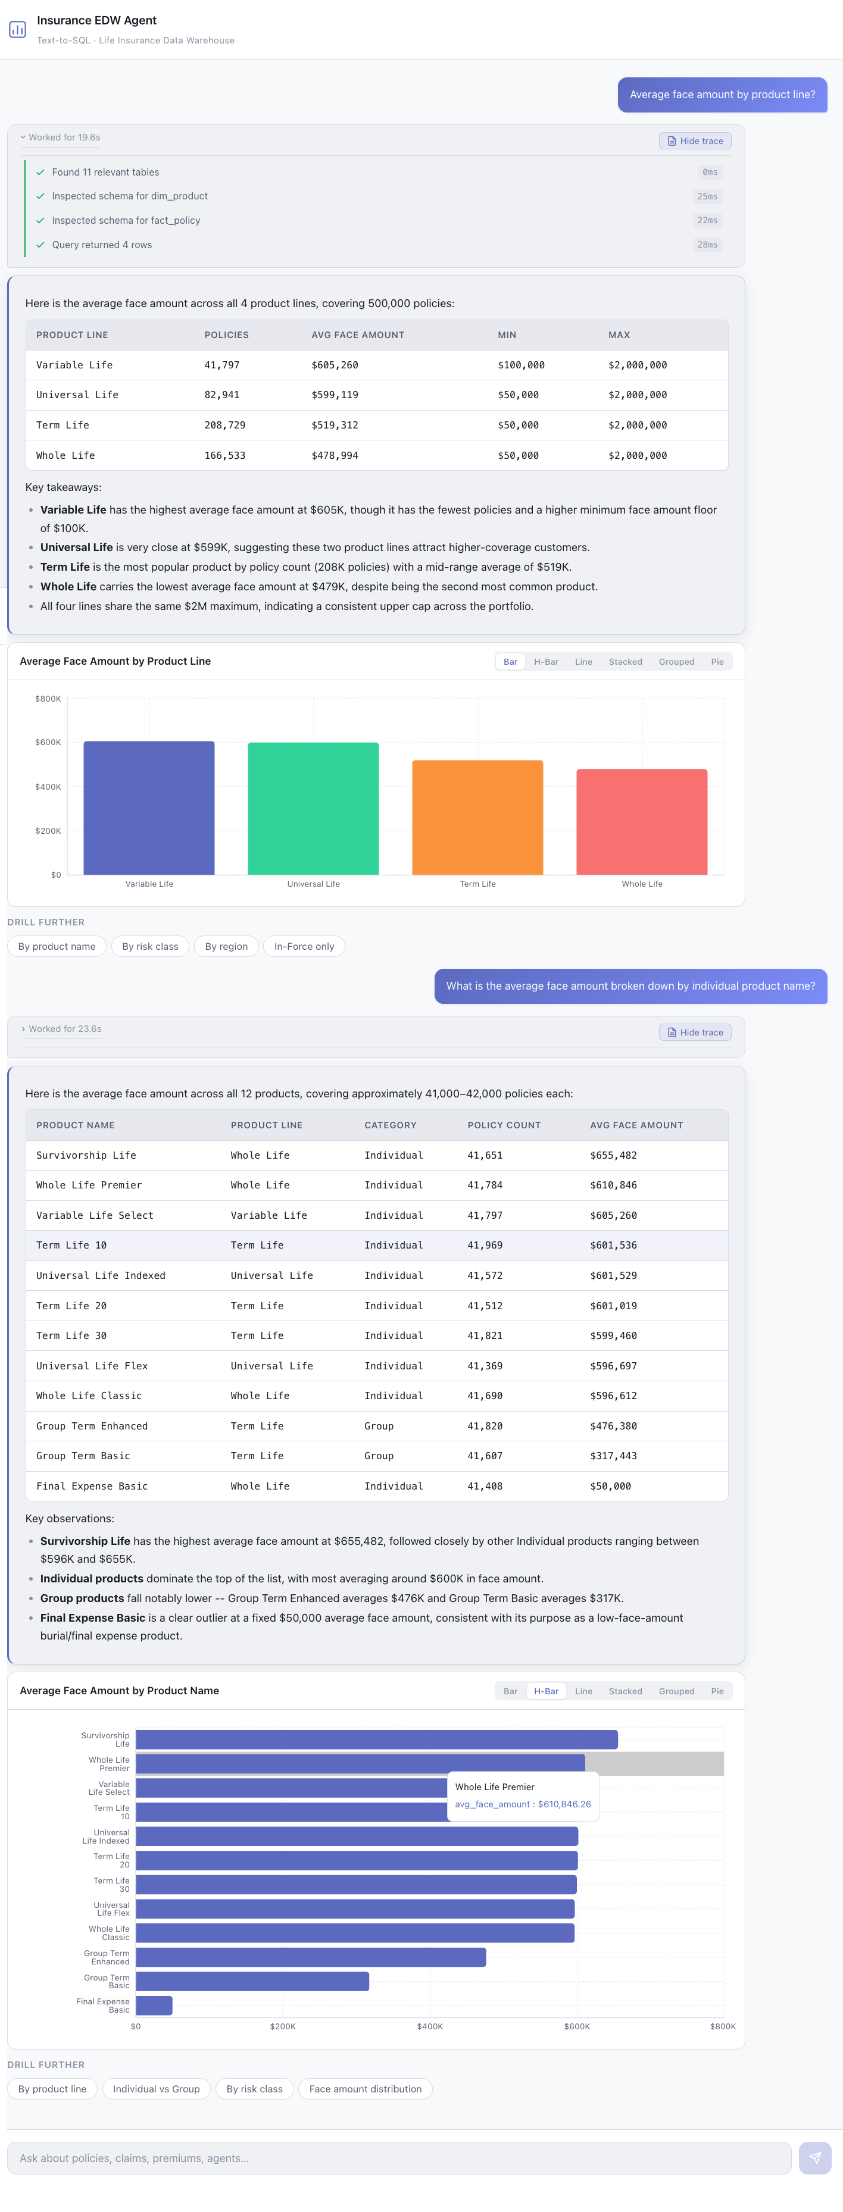Viewport: 843px width, 2212px height.
Task: Select Bar tab on the Product Line chart
Action: (510, 662)
